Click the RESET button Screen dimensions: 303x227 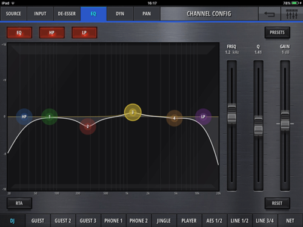point(277,203)
